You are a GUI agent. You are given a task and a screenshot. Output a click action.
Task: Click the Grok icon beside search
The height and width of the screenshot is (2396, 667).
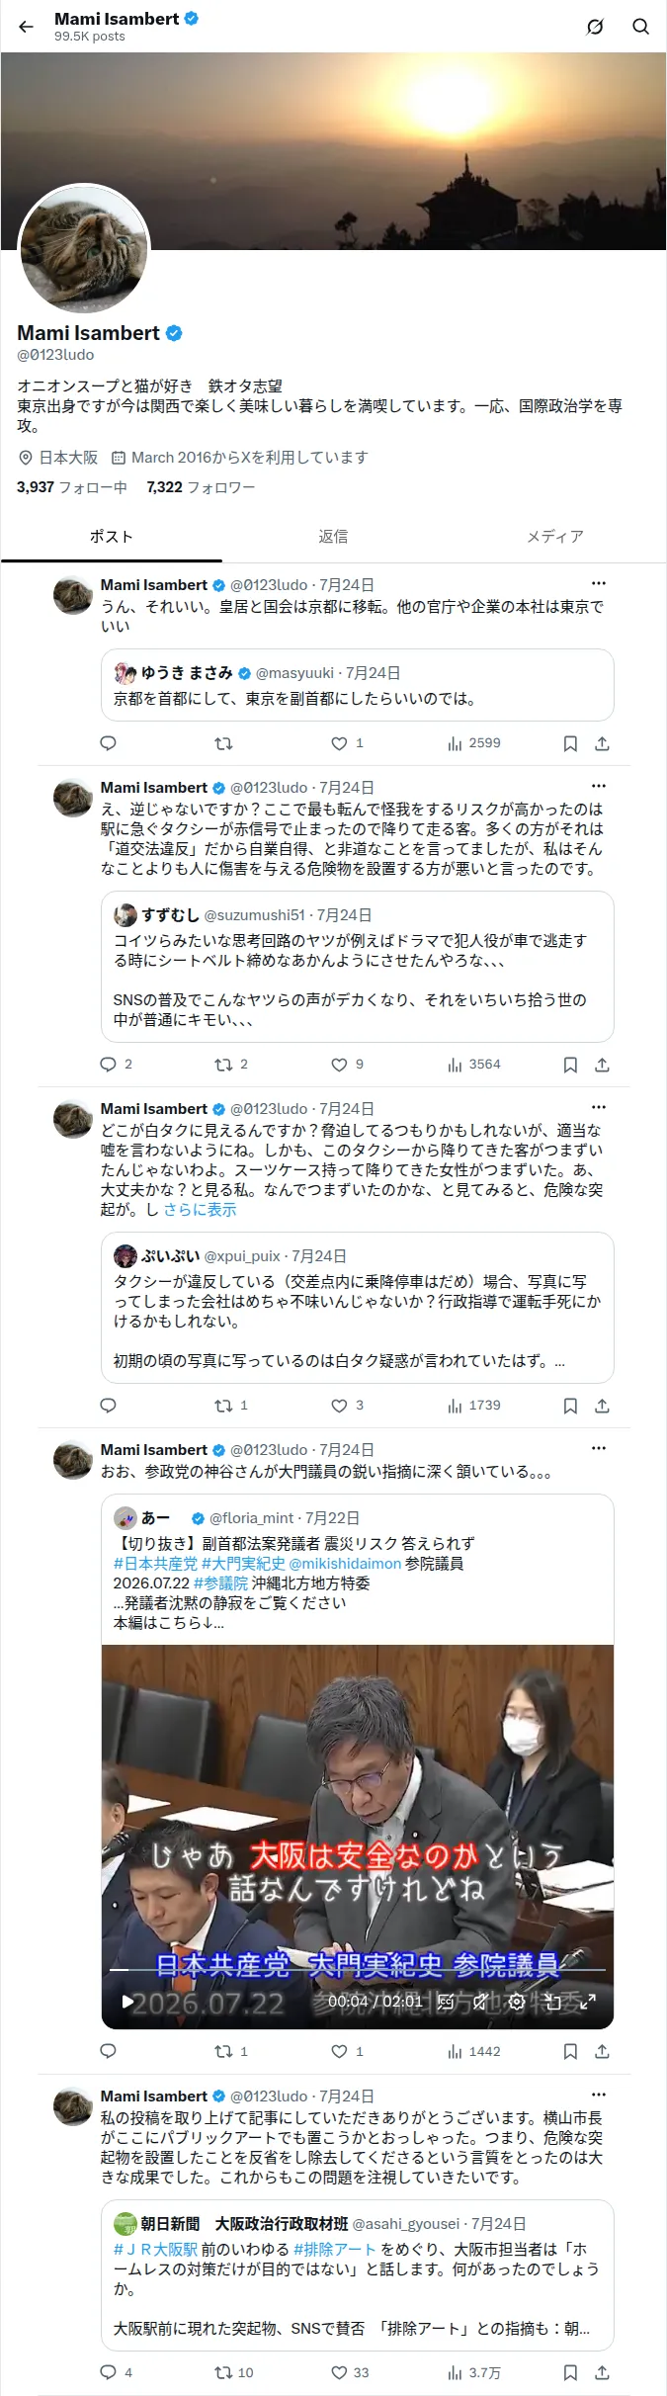[595, 27]
